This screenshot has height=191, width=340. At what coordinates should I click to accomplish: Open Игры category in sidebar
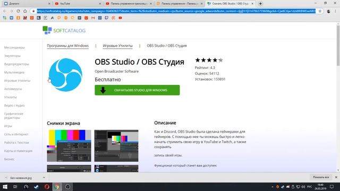pos(8,126)
